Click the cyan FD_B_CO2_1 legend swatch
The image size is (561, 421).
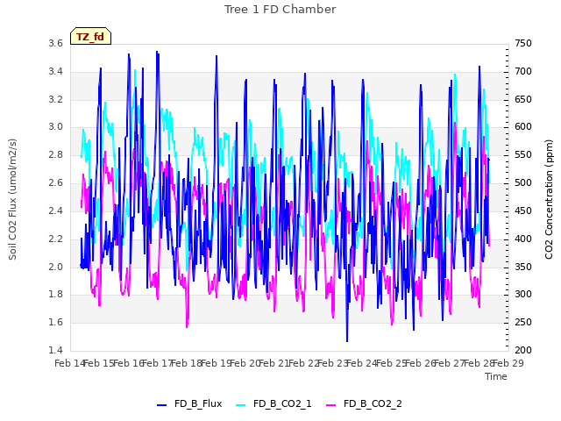(x=241, y=405)
